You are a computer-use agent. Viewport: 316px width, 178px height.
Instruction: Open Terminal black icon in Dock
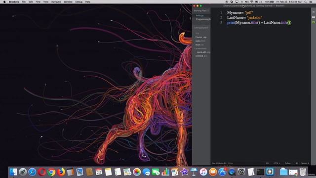(x=260, y=172)
